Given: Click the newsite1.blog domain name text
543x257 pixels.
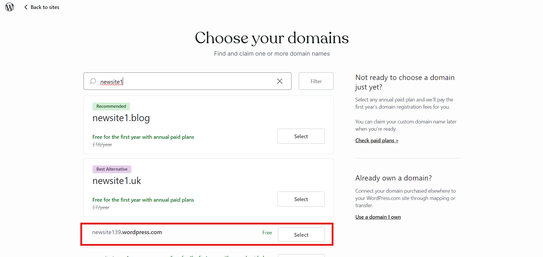Looking at the screenshot, I should (x=121, y=118).
